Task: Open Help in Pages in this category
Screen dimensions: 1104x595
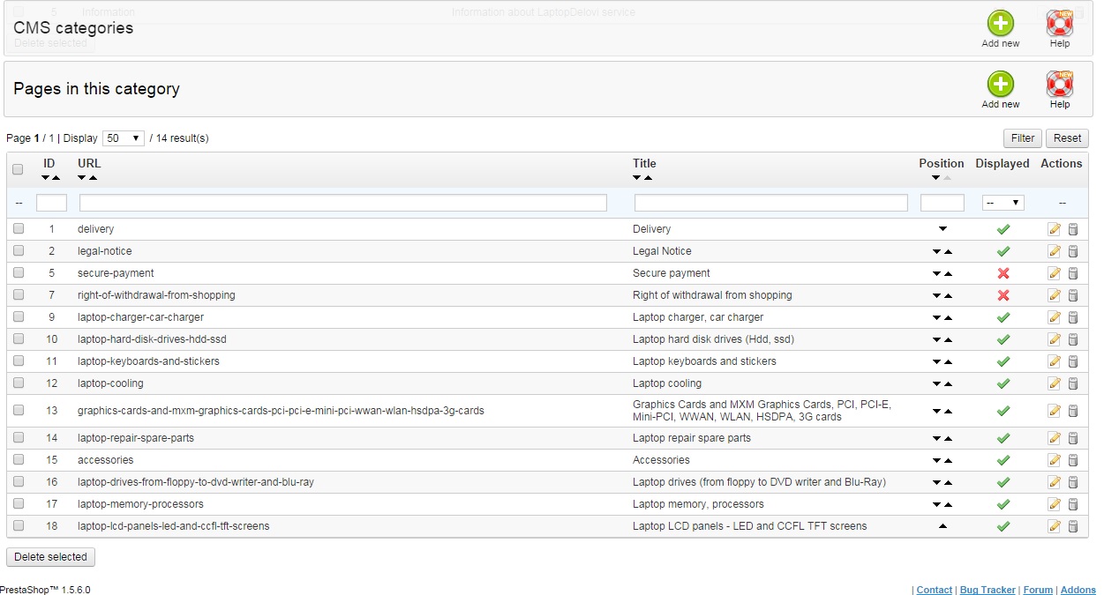Action: 1059,86
